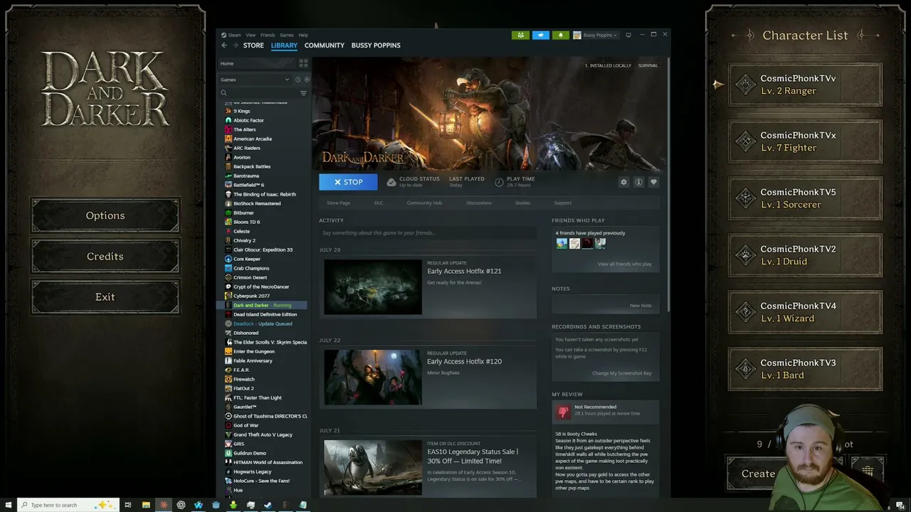Switch to the COMMUNITY tab
The width and height of the screenshot is (911, 512).
(x=325, y=46)
